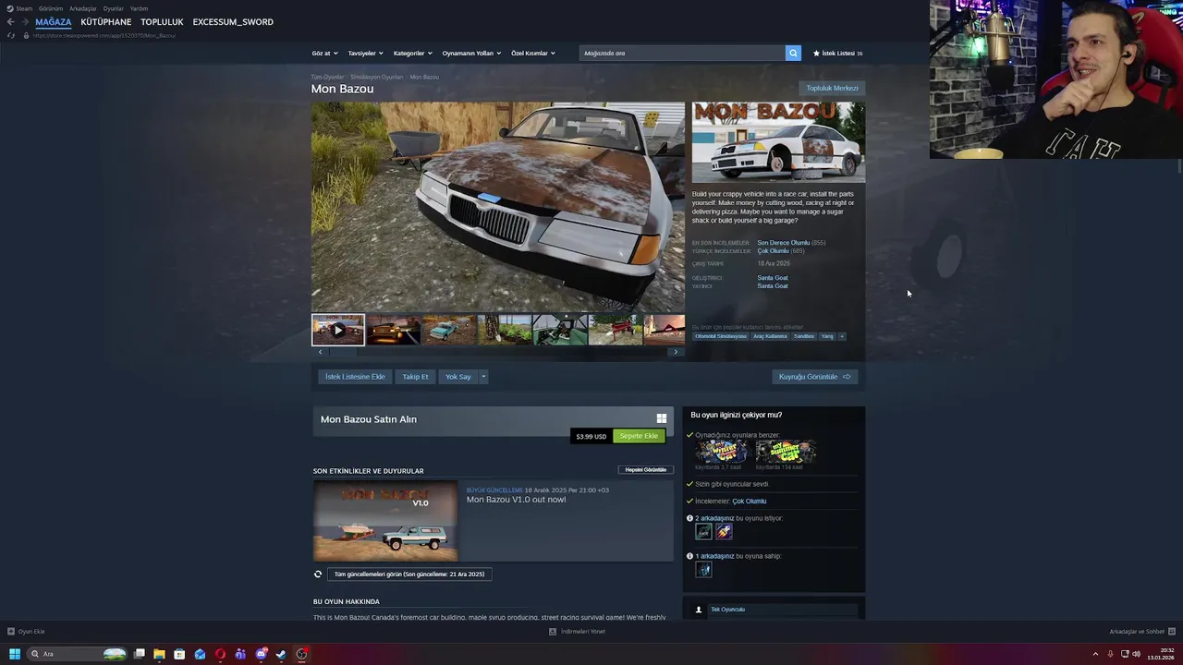Image resolution: width=1183 pixels, height=665 pixels.
Task: Click the volume icon in system tray
Action: 1136,654
